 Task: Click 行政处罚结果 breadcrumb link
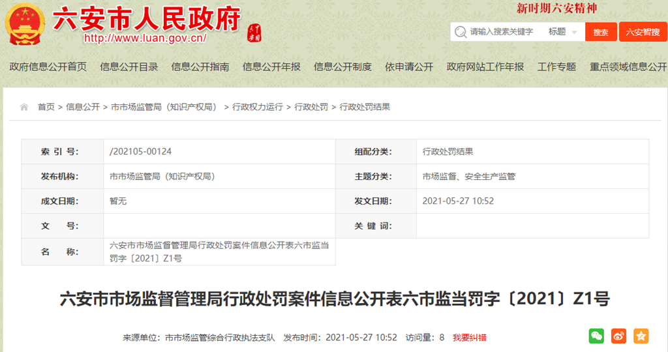point(365,108)
